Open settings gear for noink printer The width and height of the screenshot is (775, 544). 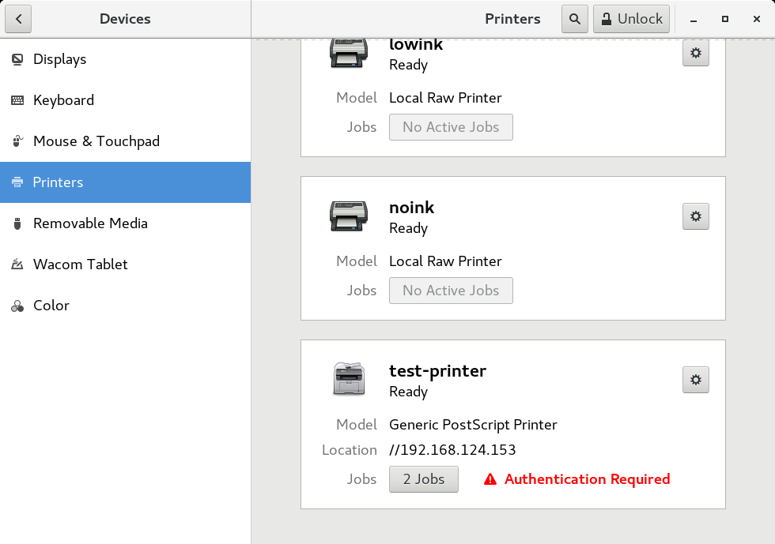[x=695, y=216]
